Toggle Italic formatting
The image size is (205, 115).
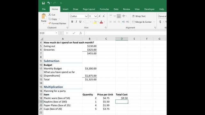76,22
